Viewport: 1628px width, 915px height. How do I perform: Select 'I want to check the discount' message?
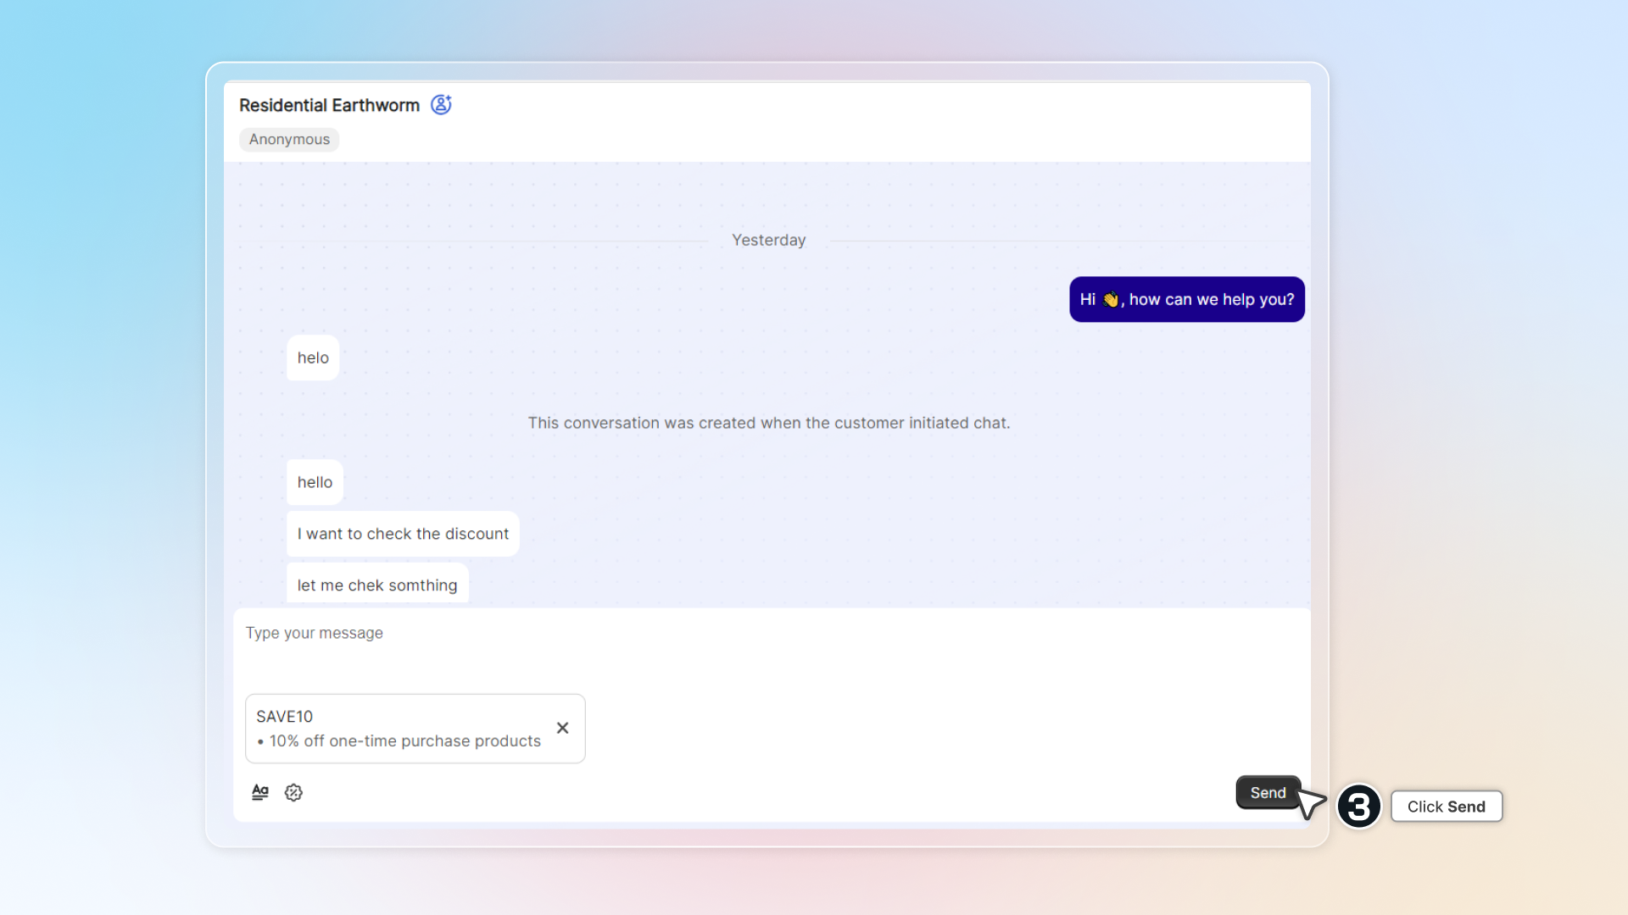(403, 535)
